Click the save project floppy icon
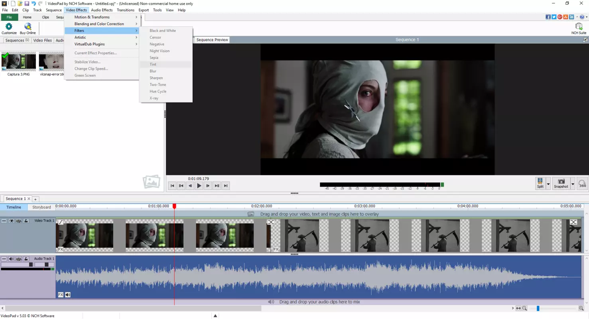 27,4
